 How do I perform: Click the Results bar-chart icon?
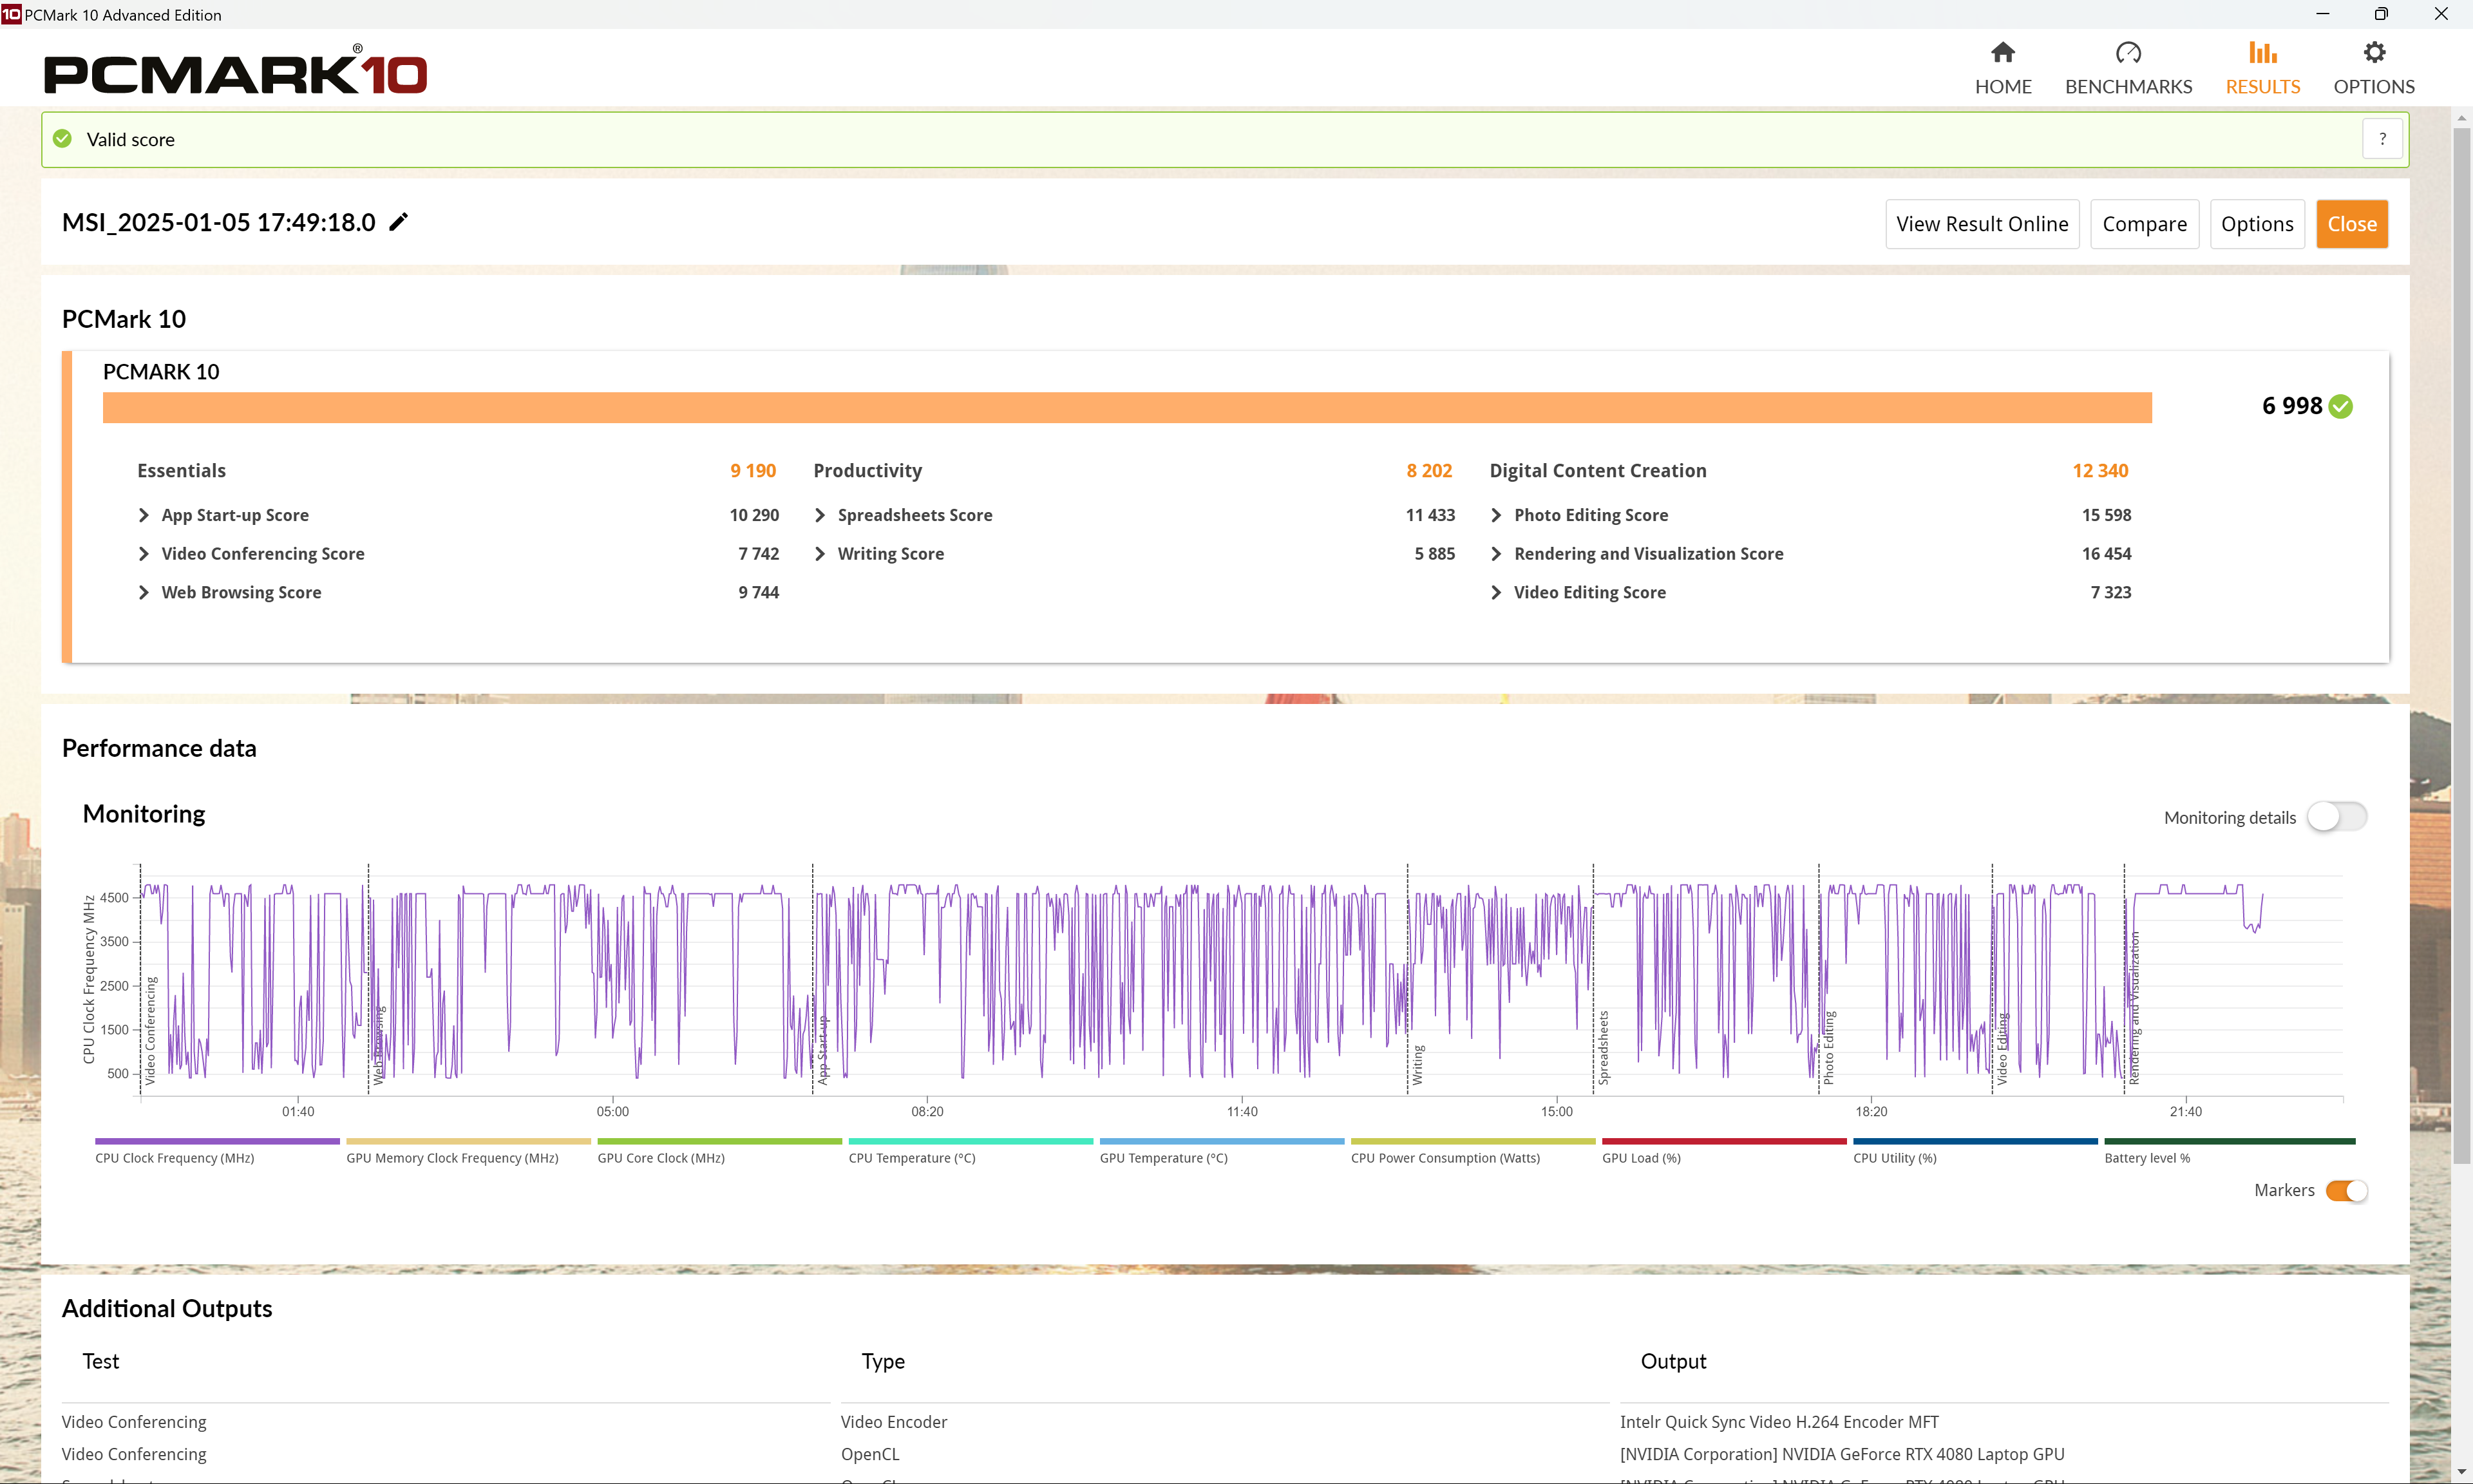(2262, 52)
